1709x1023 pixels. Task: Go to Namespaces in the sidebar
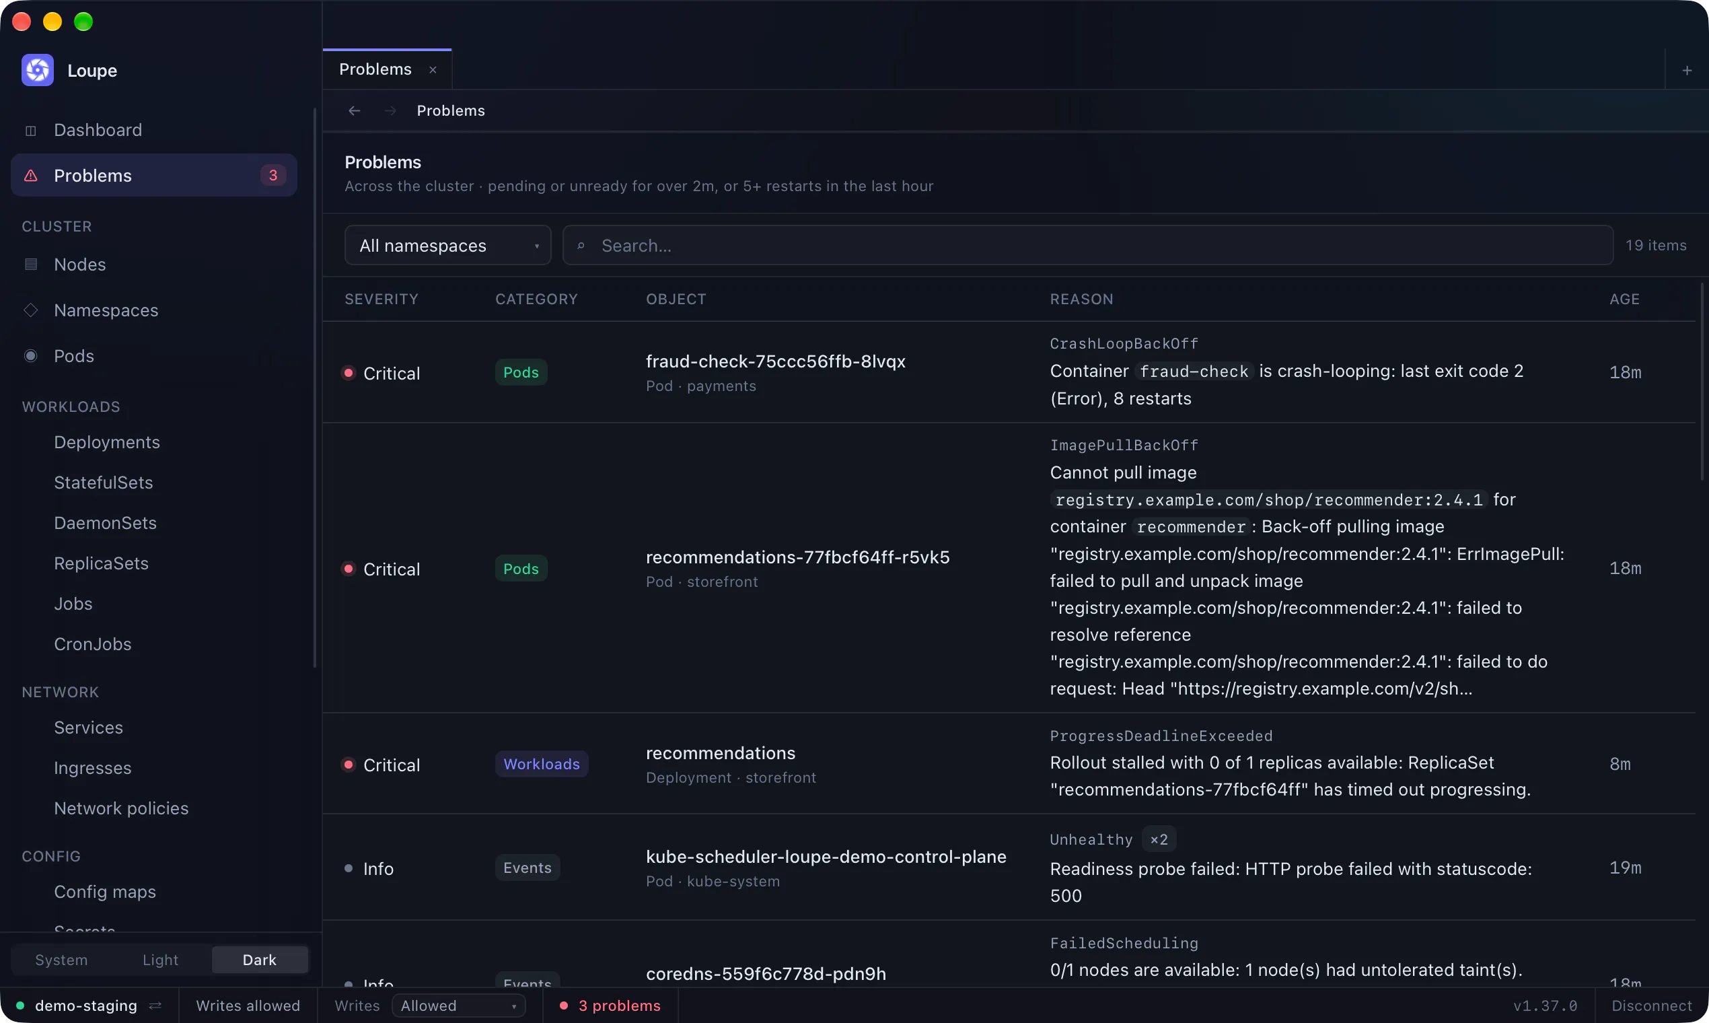click(x=153, y=310)
